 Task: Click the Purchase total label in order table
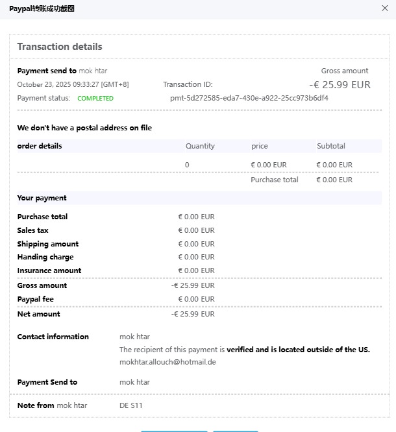(275, 180)
